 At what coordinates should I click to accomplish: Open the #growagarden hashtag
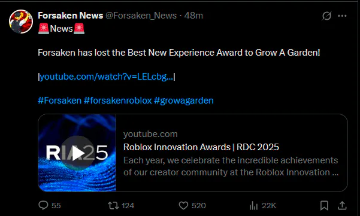coord(184,101)
